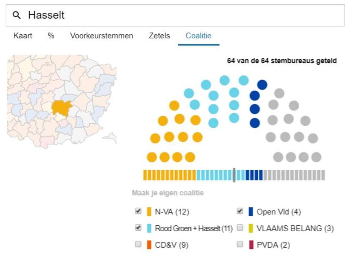The width and height of the screenshot is (345, 257).
Task: Open the % percentages tab
Action: 51,36
